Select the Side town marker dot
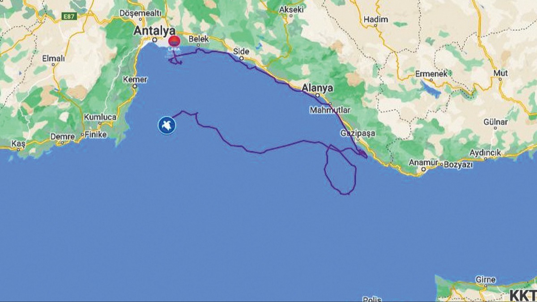 tap(242, 58)
